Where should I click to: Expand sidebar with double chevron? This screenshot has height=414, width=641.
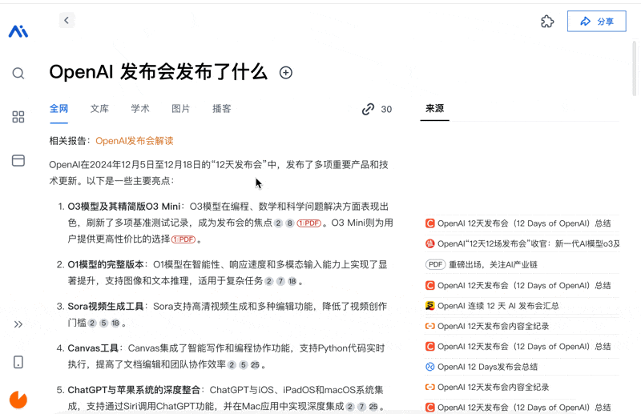point(18,324)
